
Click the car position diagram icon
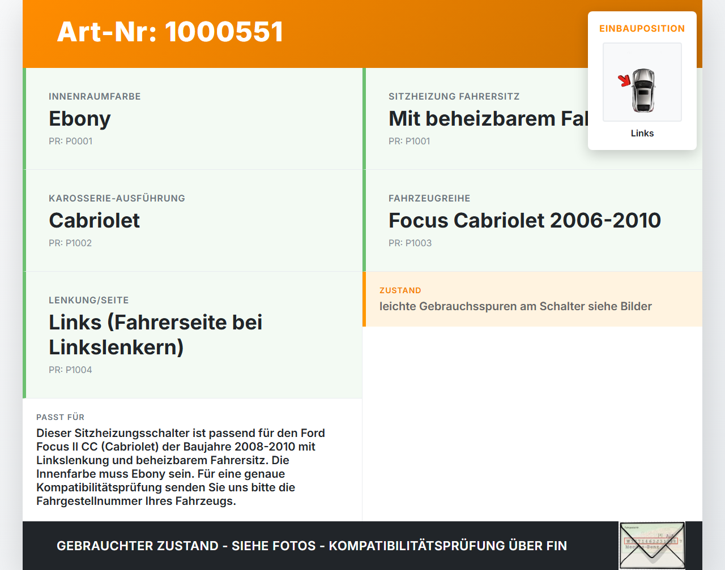click(642, 82)
